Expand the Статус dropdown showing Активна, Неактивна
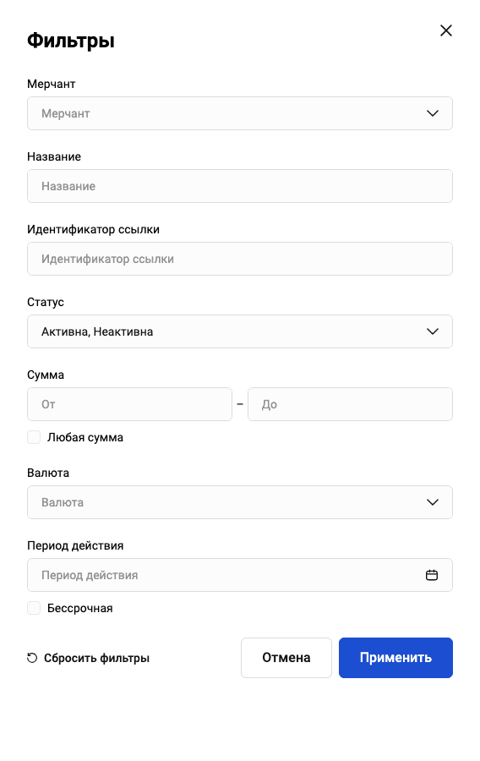Image resolution: width=480 pixels, height=761 pixels. coord(240,331)
